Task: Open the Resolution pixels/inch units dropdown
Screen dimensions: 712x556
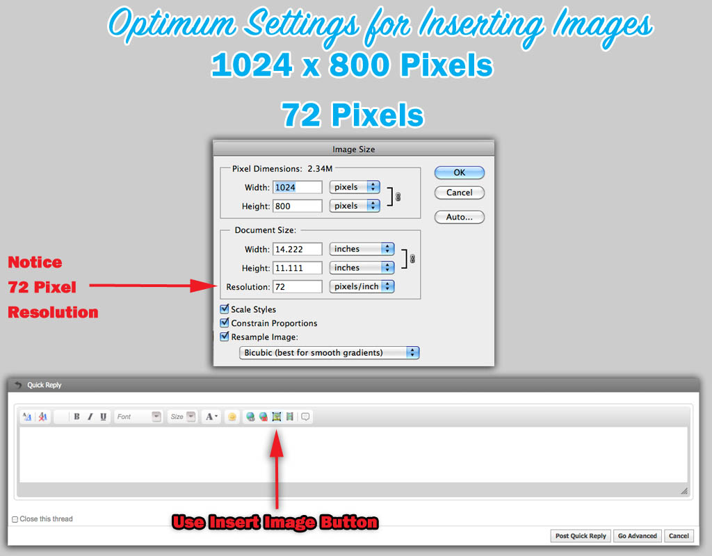Action: click(362, 286)
